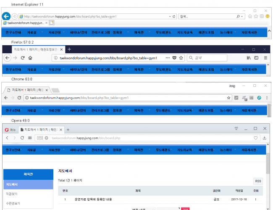
Task: Go back in Chrome
Action: coord(6,98)
